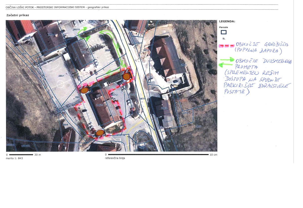Click parcel label 287/4 on the right

185,113
